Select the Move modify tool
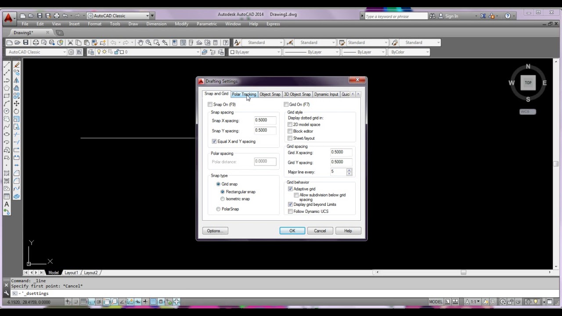 17,104
